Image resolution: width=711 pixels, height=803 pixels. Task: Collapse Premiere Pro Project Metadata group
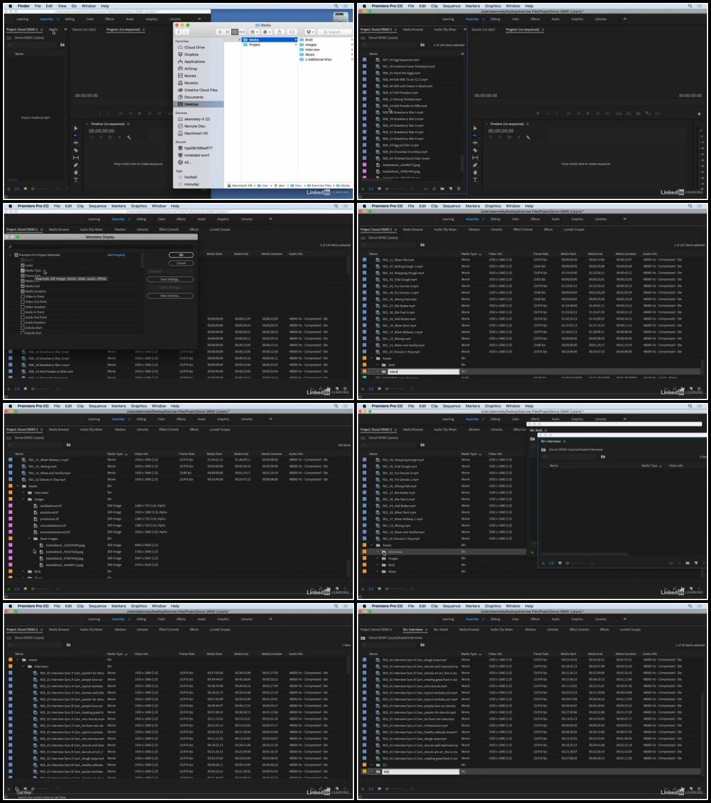coord(10,255)
